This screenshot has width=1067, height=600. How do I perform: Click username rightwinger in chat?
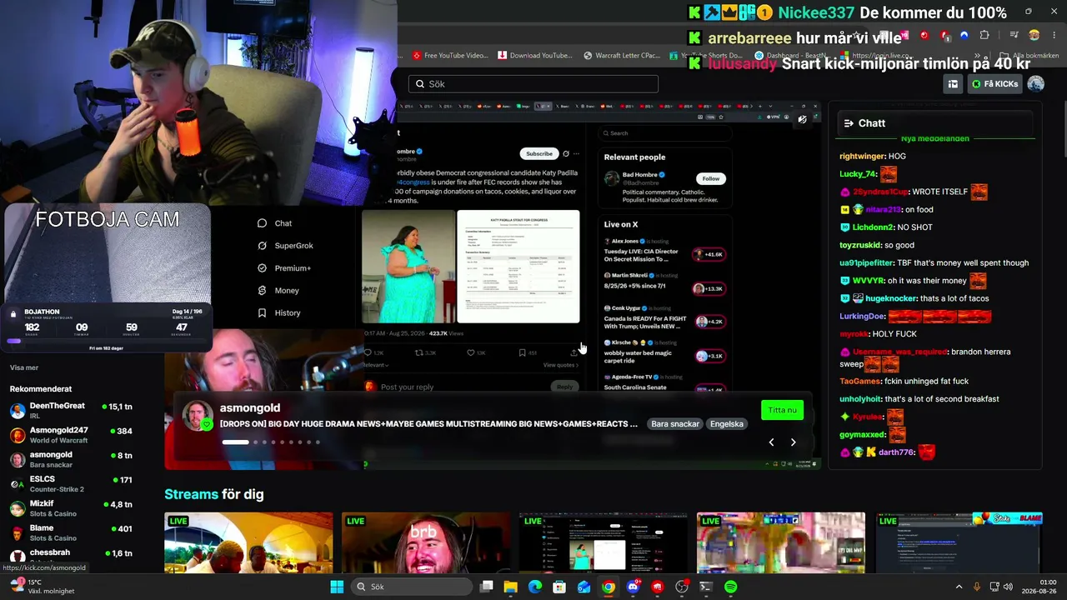coord(862,156)
